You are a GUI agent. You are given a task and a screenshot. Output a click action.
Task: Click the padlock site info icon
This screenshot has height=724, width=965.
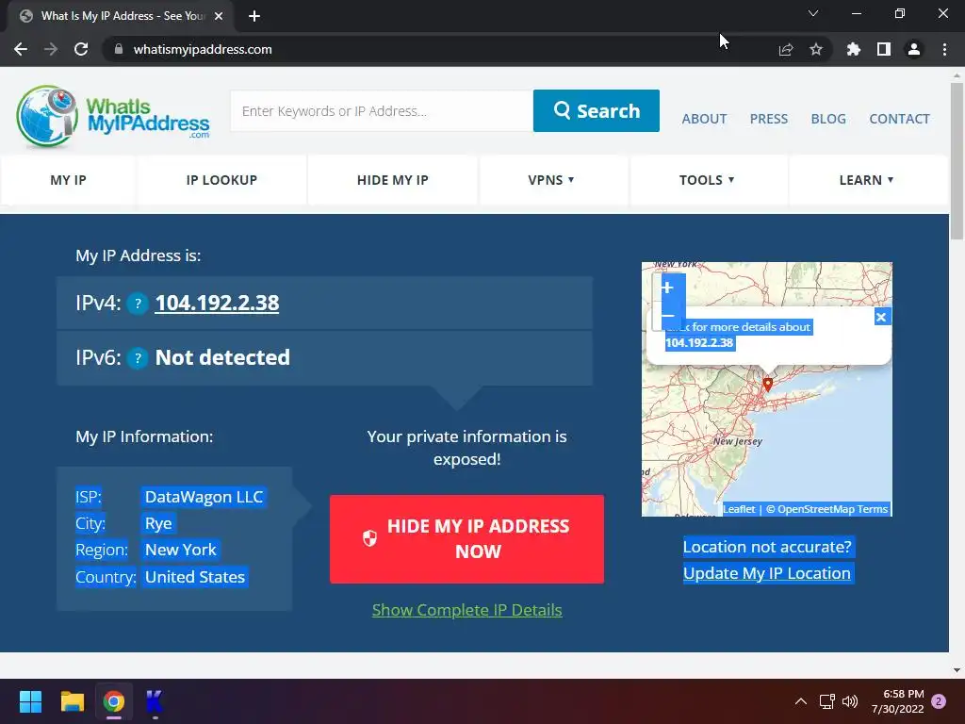(x=119, y=49)
